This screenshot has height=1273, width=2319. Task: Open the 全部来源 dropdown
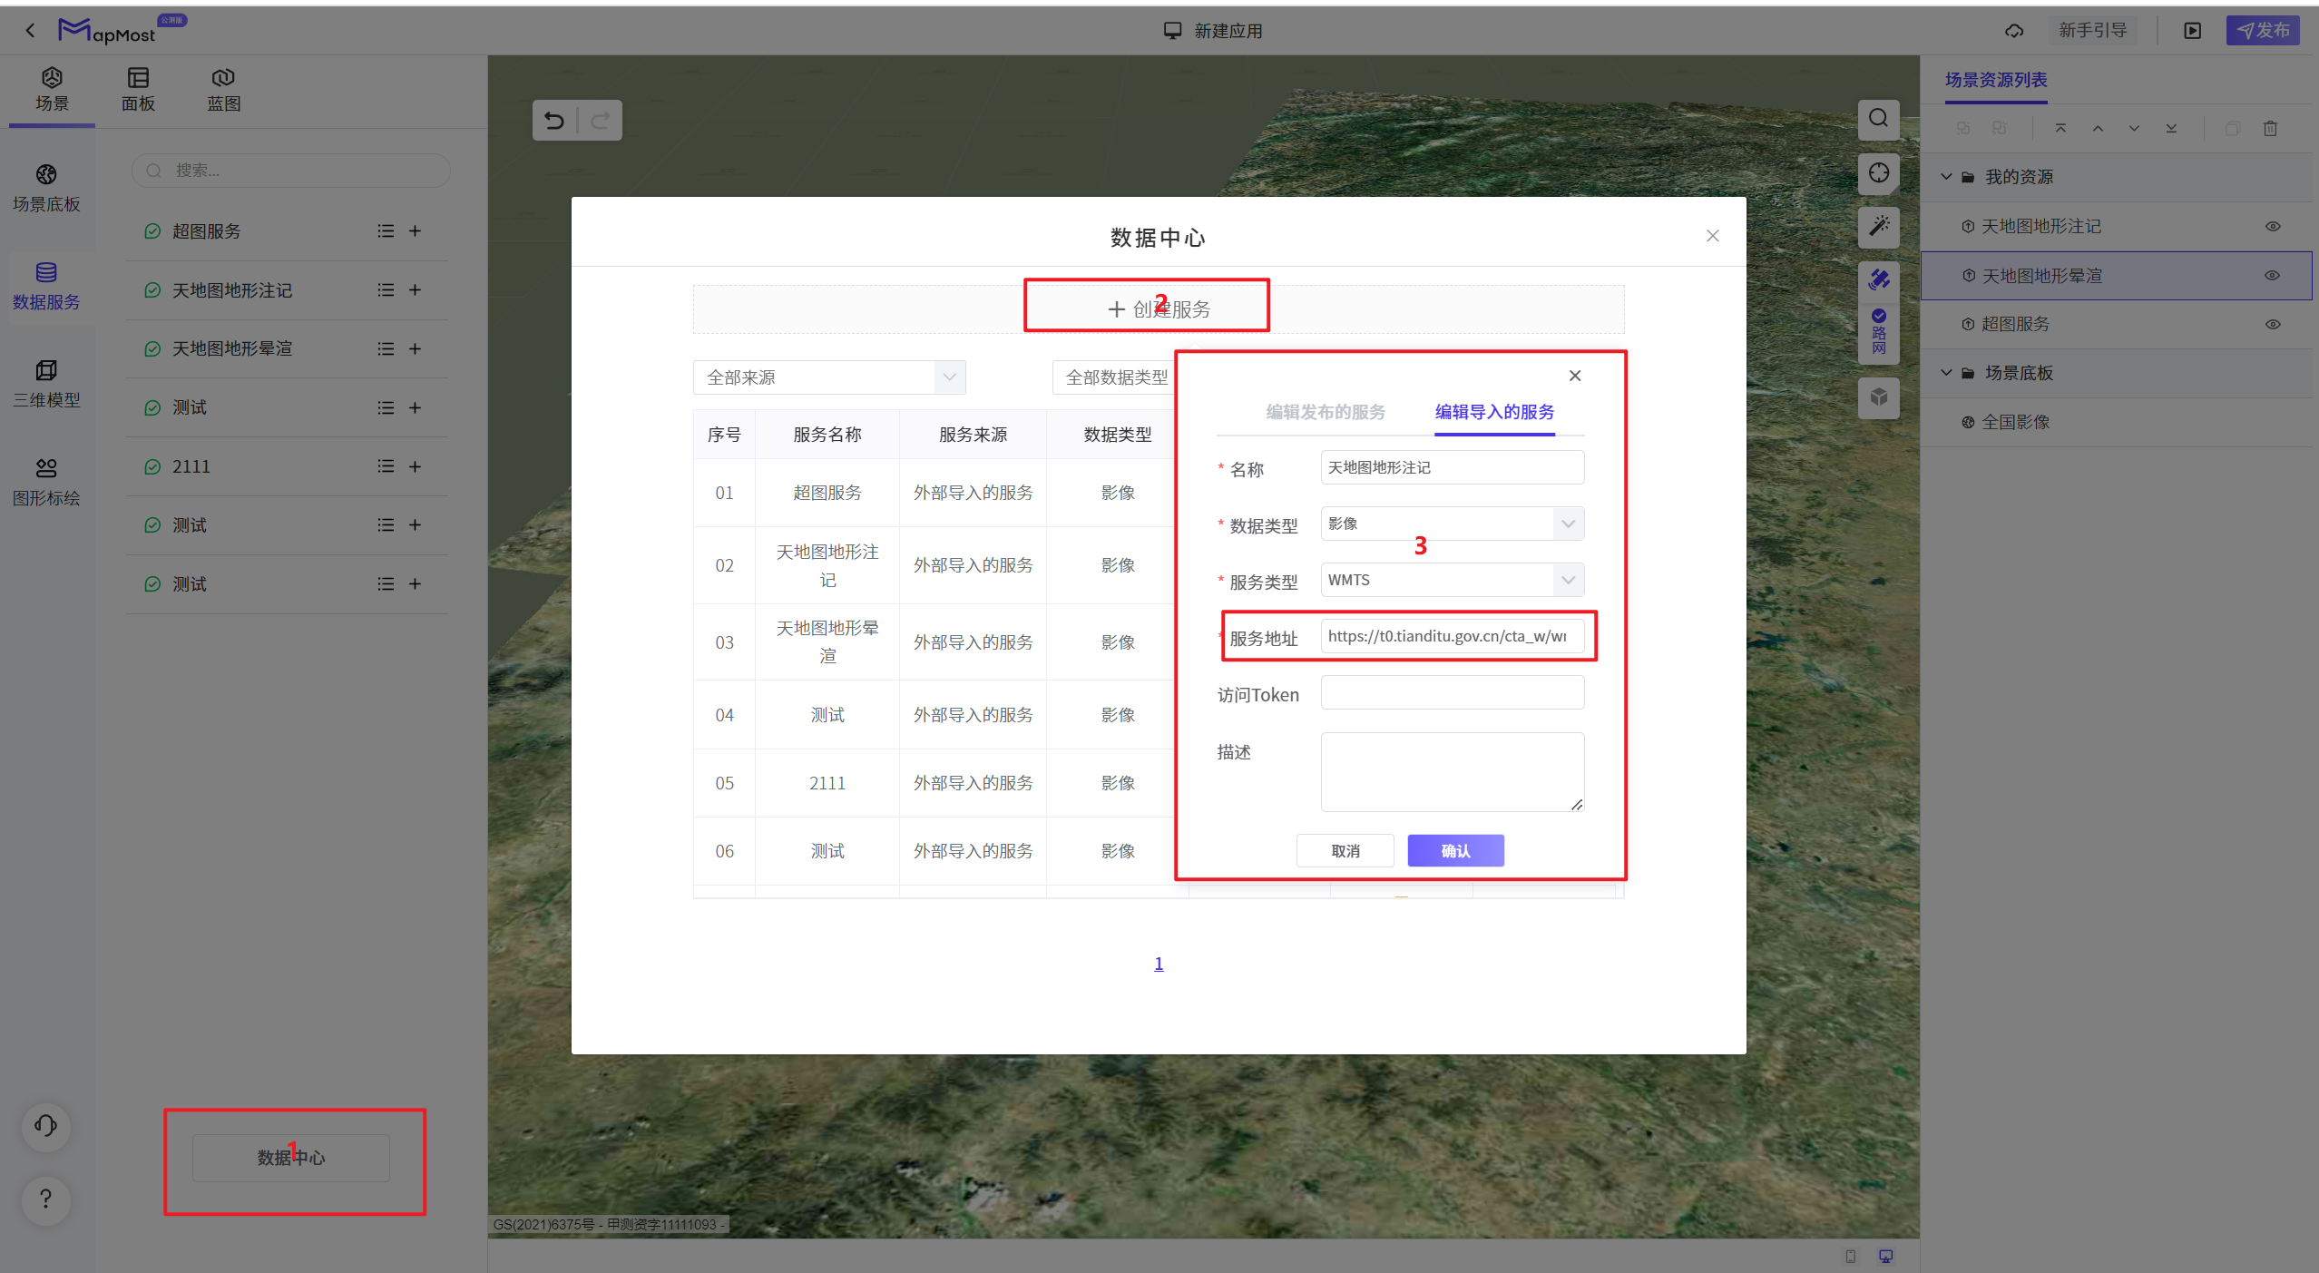[x=829, y=377]
